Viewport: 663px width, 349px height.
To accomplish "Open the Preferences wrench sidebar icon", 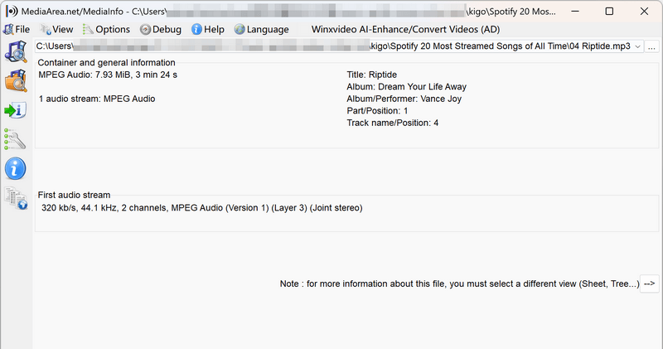I will click(16, 139).
